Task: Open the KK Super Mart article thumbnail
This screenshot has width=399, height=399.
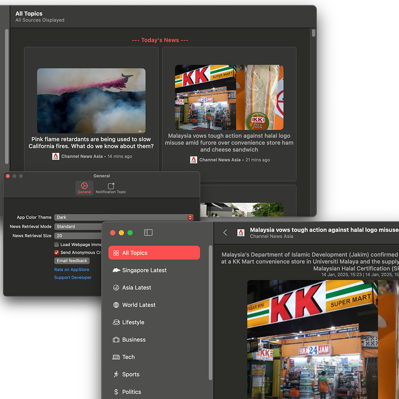Action: coord(229,97)
